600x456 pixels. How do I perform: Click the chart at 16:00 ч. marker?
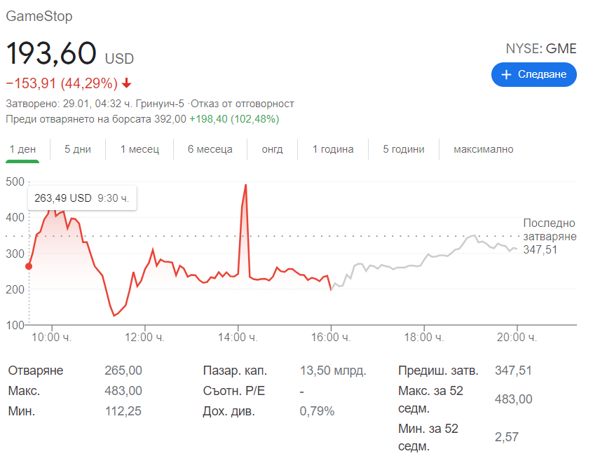331,289
